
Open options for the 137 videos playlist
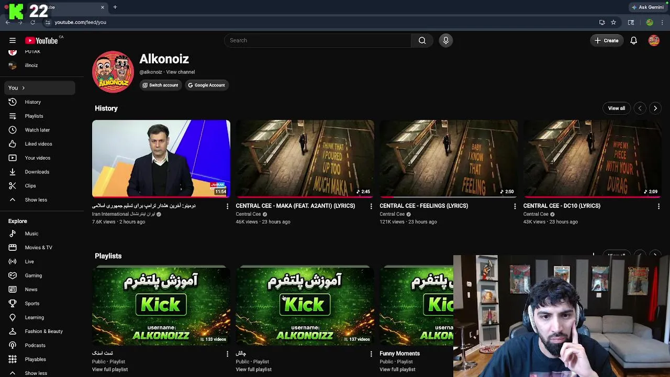pyautogui.click(x=371, y=354)
